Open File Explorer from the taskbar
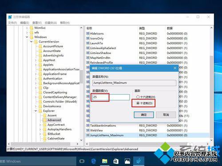Screen dimensions: 222x166 [105, 161]
